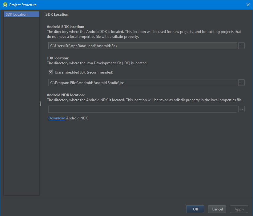The height and width of the screenshot is (216, 253).
Task: Confirm with the OK button
Action: point(195,209)
